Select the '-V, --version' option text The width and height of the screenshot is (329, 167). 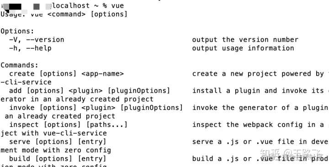[x=37, y=40]
